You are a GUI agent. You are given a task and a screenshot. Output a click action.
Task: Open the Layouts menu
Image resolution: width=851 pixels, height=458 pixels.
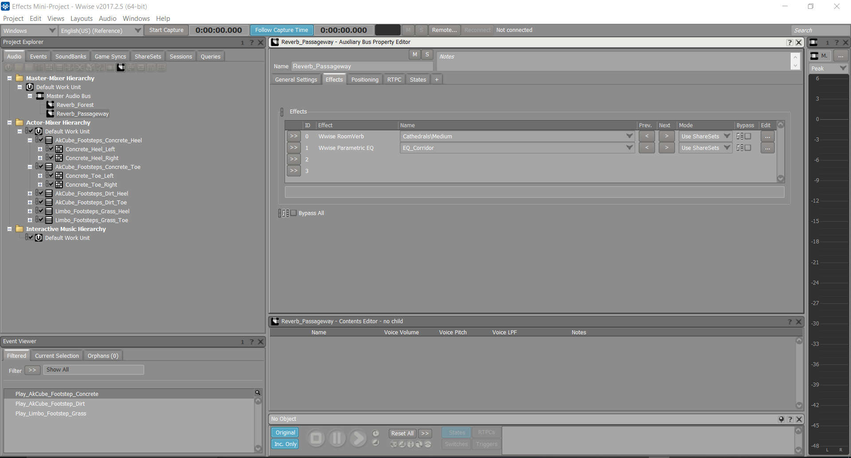tap(82, 19)
